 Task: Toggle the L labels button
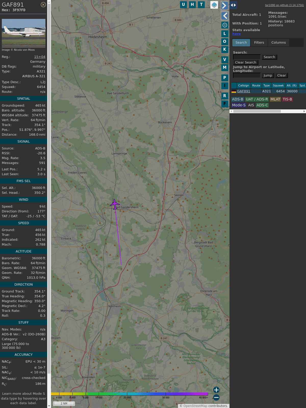coord(225,34)
